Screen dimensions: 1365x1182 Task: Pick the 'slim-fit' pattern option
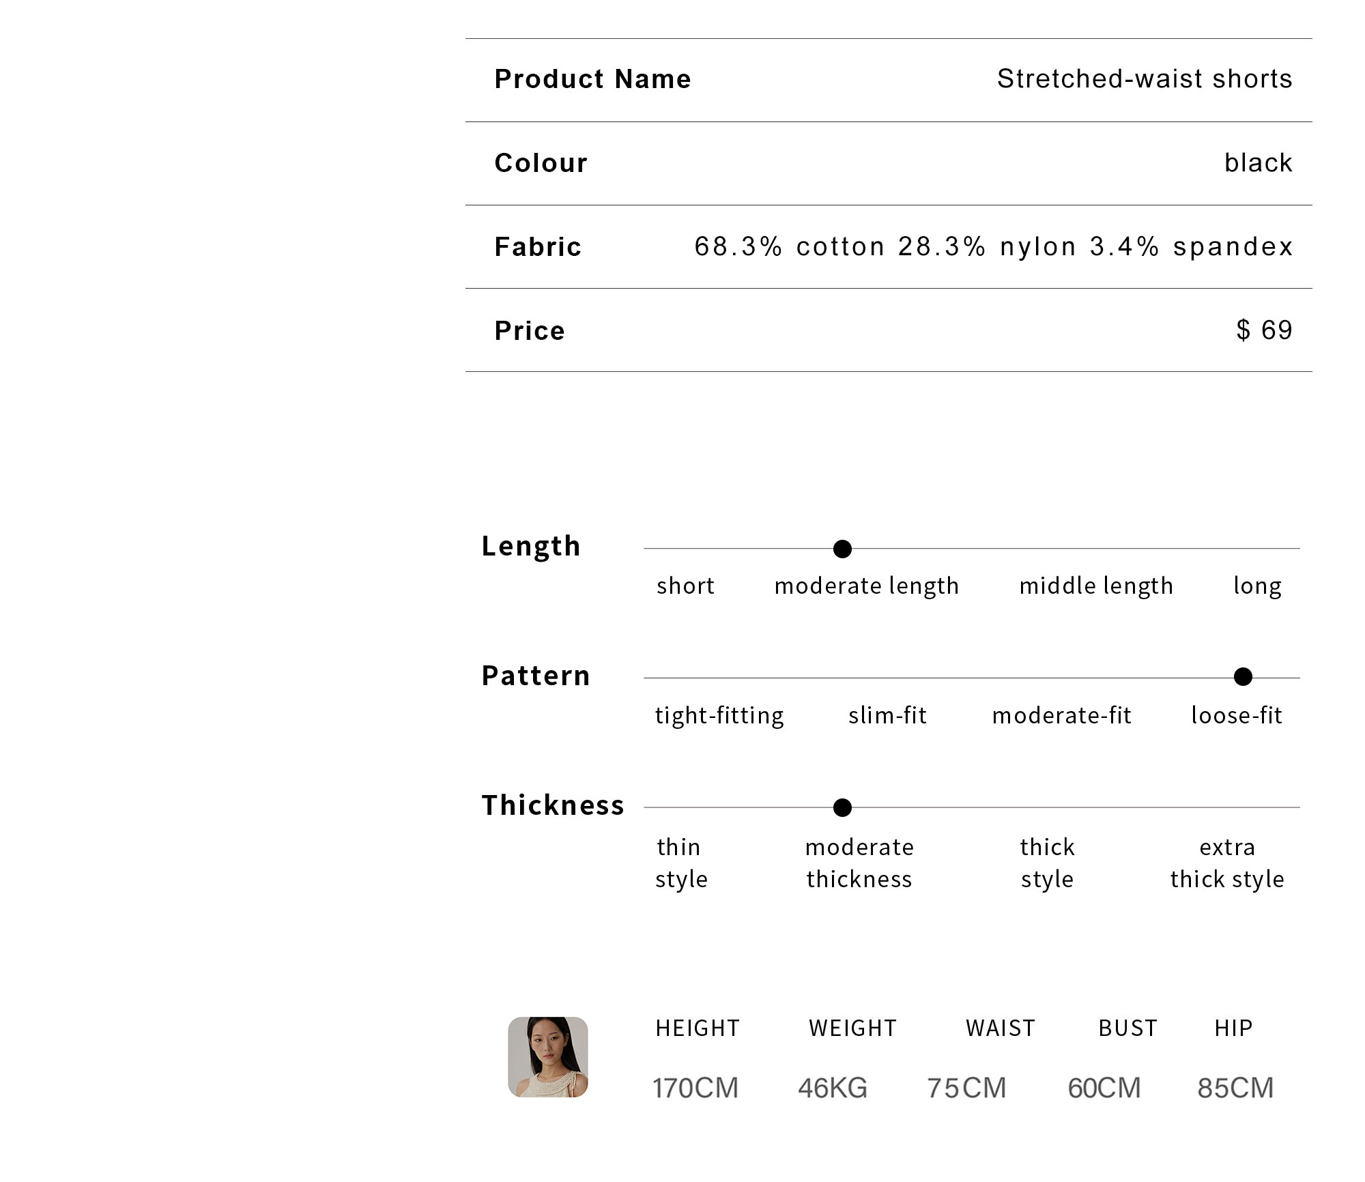(887, 715)
